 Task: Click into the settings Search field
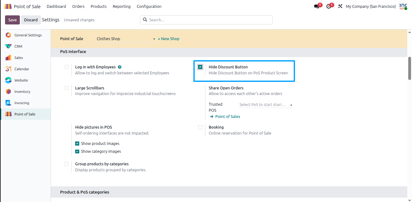(x=206, y=20)
